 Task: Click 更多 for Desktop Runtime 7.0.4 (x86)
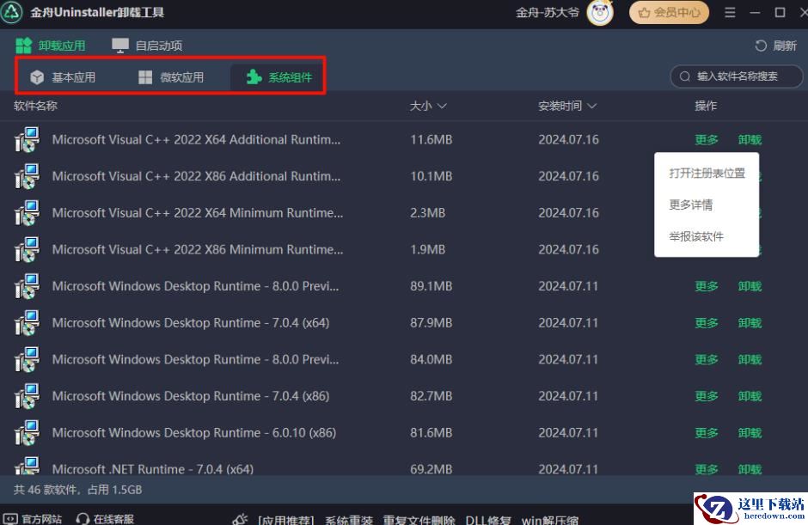[707, 395]
